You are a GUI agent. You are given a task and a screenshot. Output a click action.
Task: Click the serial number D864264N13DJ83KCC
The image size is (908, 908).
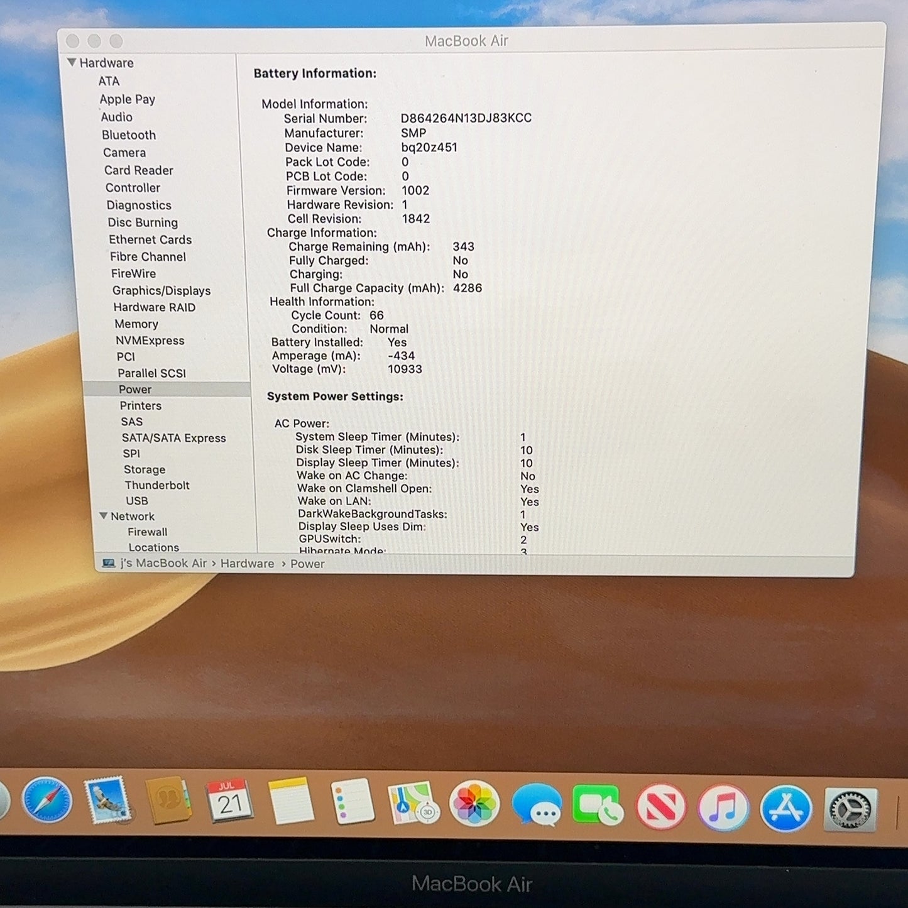pos(466,118)
